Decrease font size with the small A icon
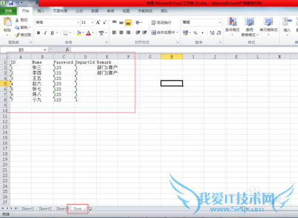This screenshot has width=298, height=218. pyautogui.click(x=105, y=23)
